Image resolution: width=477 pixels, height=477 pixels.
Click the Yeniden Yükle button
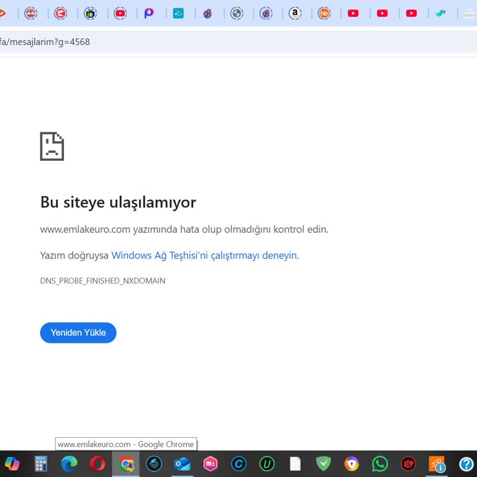(x=78, y=332)
